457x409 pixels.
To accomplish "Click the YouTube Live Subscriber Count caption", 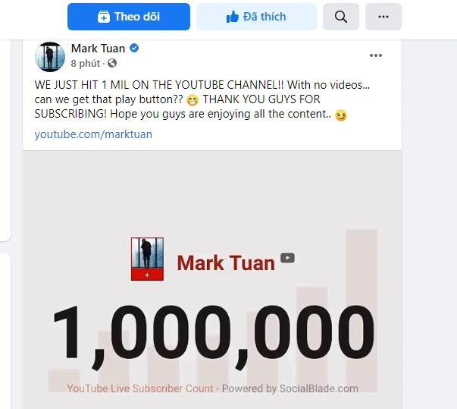I will tap(140, 389).
